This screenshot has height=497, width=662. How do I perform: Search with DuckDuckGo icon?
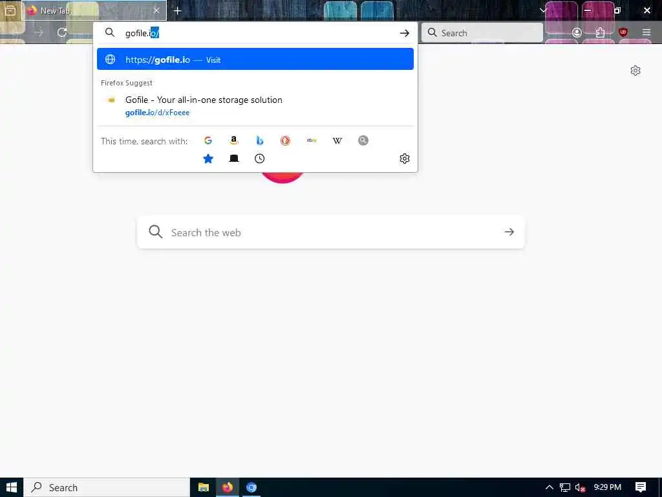point(285,140)
